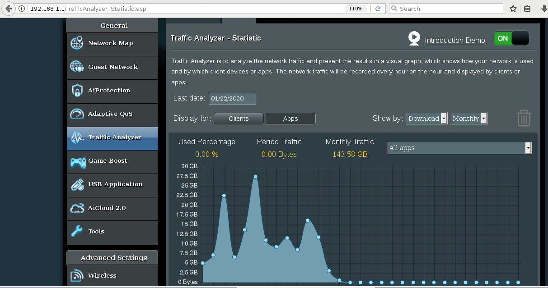Click the Game Boost gamepad icon
The image size is (548, 288).
[x=78, y=161]
